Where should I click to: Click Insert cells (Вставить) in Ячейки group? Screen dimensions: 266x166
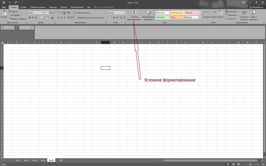point(206,15)
